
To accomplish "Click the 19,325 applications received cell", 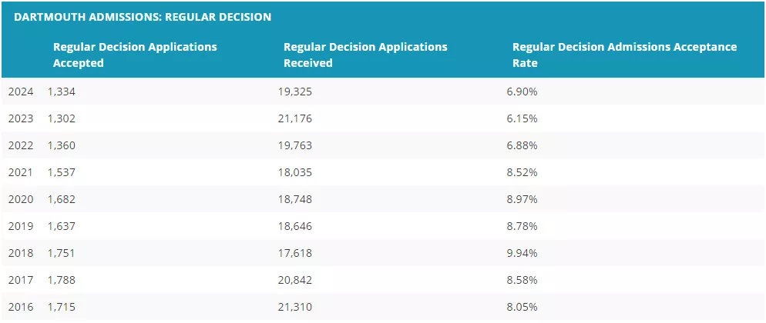I will click(x=295, y=92).
